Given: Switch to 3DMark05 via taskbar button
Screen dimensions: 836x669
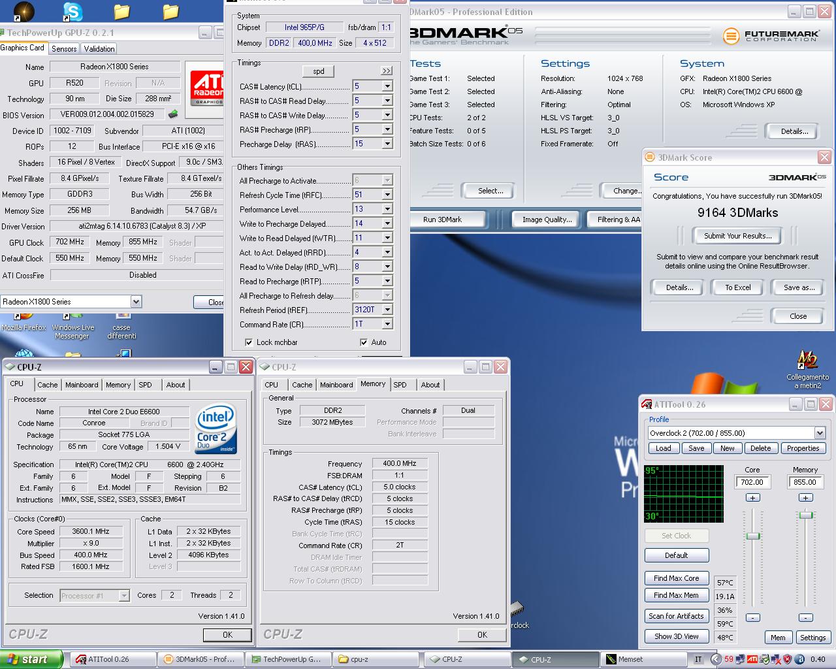Looking at the screenshot, I should click(x=201, y=659).
